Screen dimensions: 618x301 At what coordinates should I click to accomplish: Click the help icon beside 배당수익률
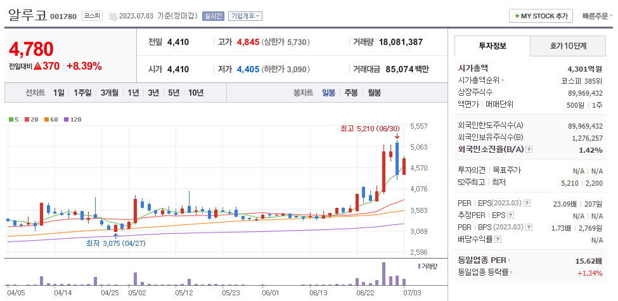498,239
